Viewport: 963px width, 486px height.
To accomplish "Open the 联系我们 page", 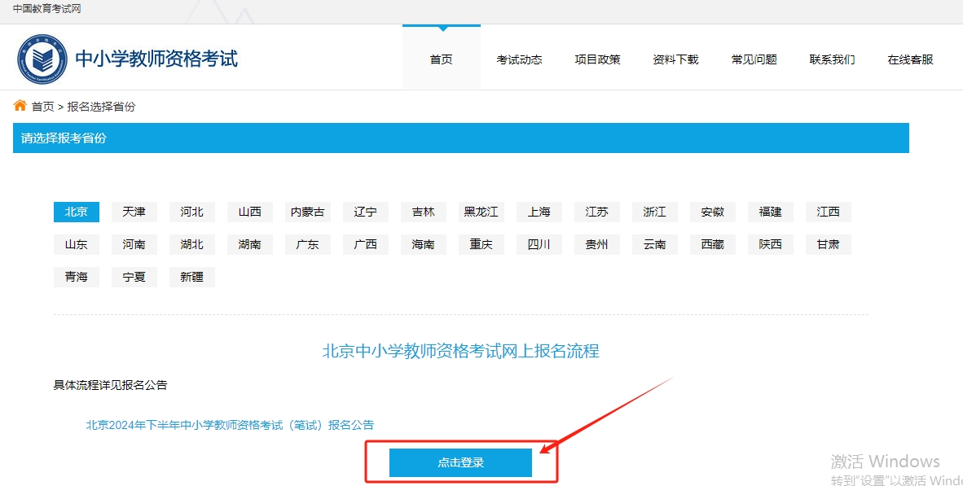I will pos(832,59).
